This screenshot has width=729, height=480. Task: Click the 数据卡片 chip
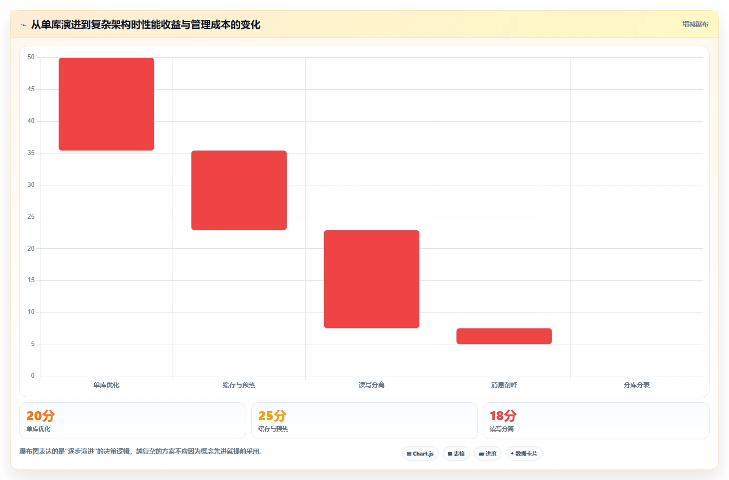[524, 454]
